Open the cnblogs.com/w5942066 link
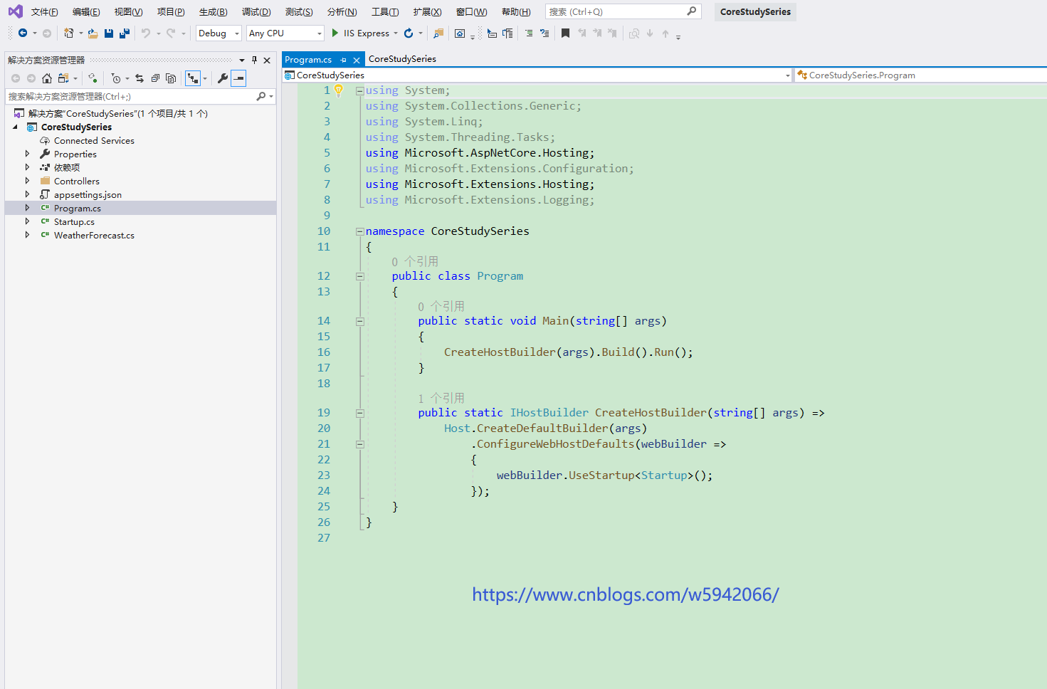This screenshot has width=1047, height=689. (x=625, y=594)
